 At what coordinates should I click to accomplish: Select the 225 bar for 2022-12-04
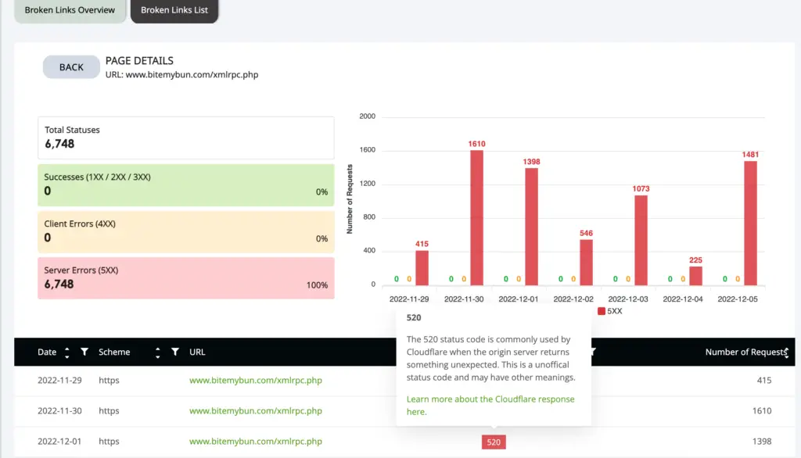[695, 276]
